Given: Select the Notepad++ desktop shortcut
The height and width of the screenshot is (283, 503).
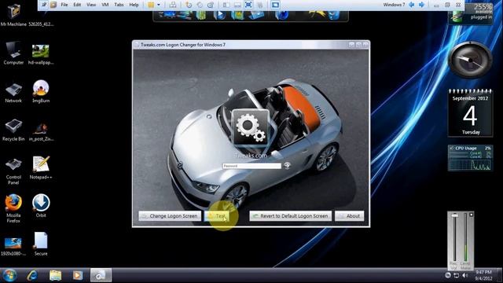Looking at the screenshot, I should click(41, 167).
